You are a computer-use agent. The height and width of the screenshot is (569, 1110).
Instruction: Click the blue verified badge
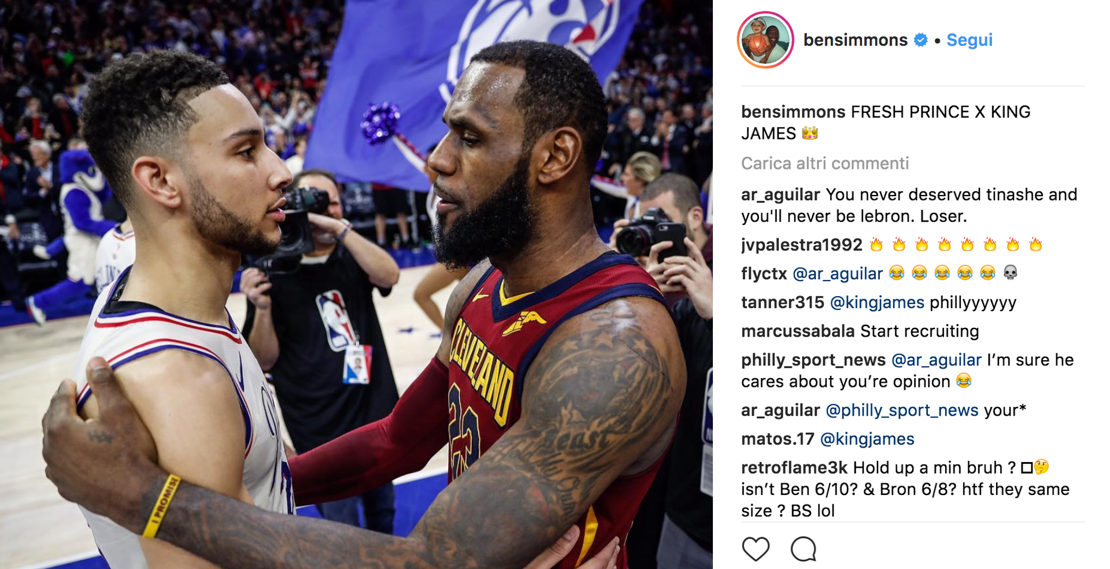(920, 40)
